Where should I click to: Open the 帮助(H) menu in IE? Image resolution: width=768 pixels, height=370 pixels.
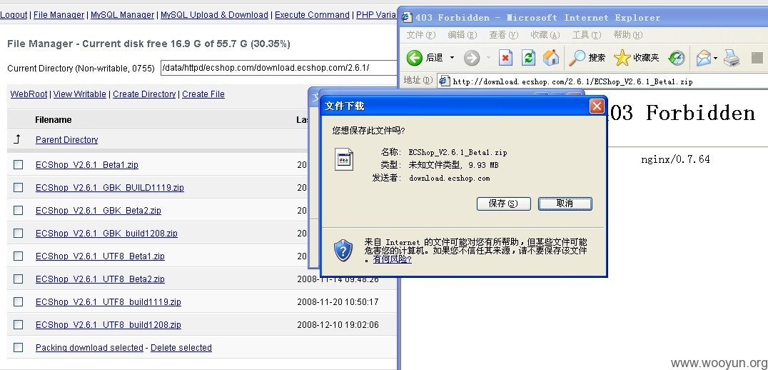pos(628,35)
